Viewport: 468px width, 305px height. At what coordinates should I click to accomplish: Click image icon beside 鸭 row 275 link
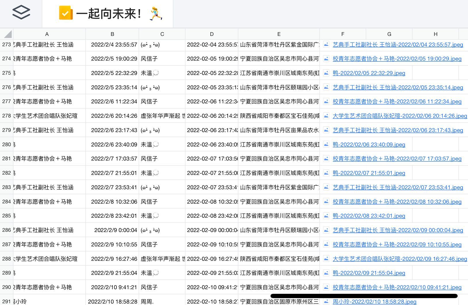coord(326,73)
